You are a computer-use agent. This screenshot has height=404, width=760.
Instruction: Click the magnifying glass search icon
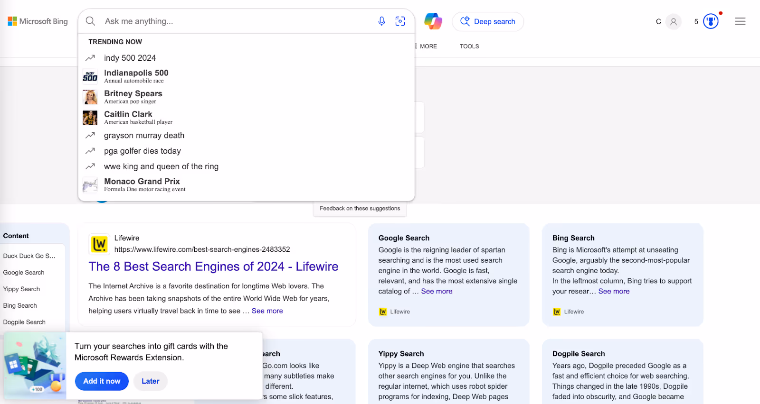pos(90,21)
